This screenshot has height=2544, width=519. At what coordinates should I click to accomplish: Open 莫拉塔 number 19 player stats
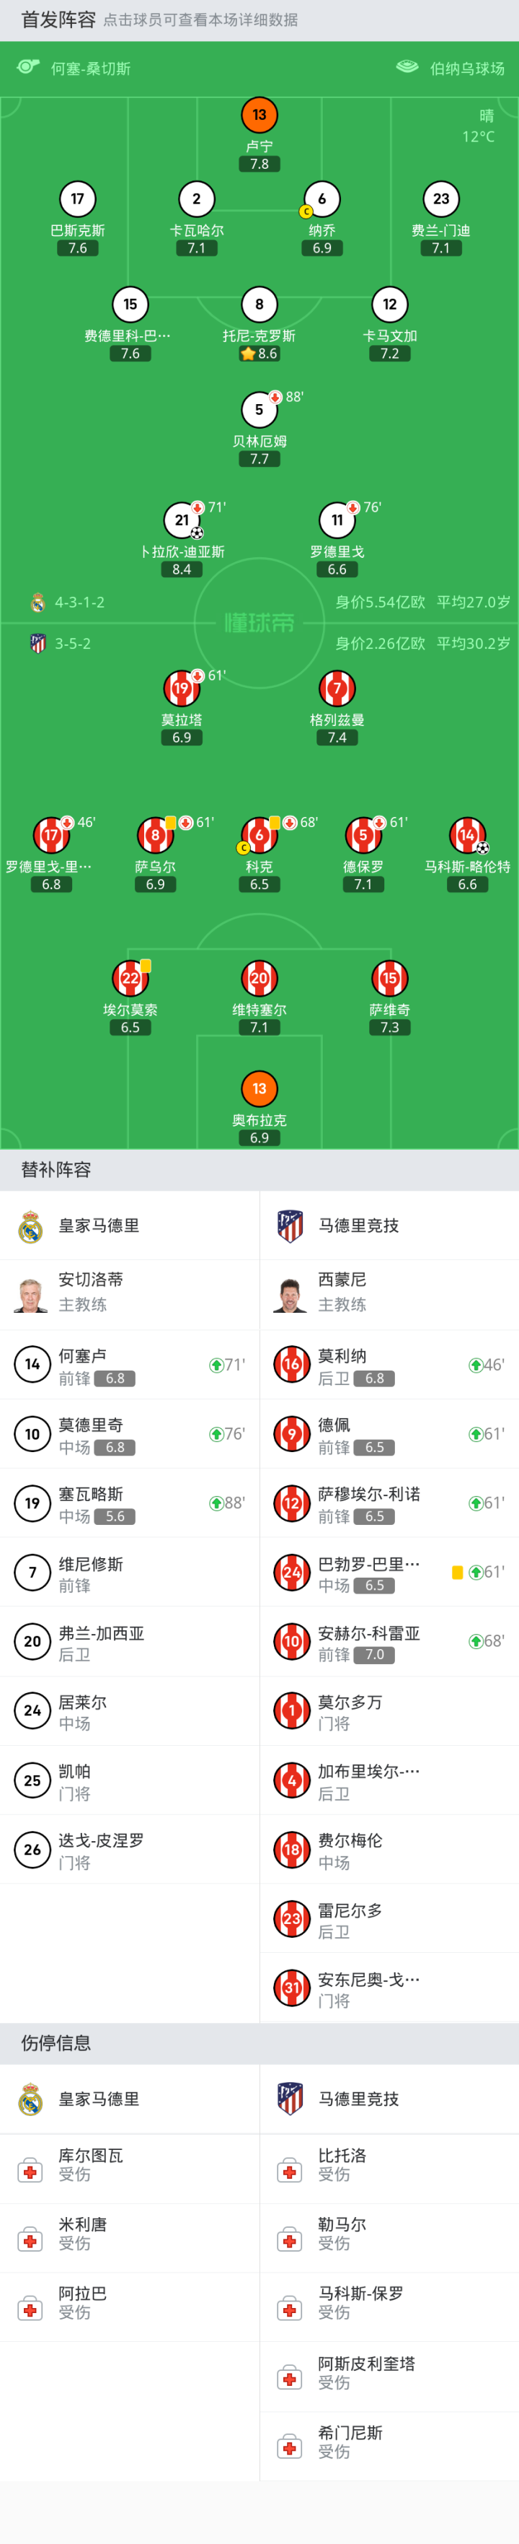tap(182, 689)
